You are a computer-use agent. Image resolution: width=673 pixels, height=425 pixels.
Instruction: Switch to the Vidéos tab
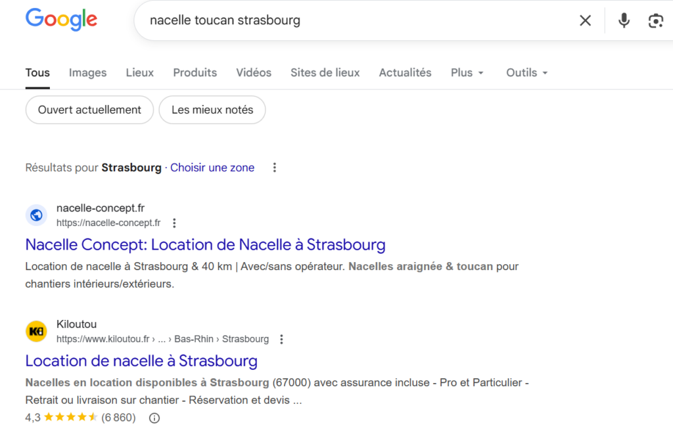coord(254,73)
